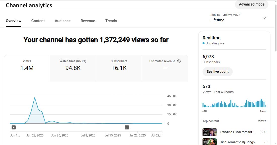This screenshot has height=145, width=277.
Task: Expand the Lifetime date range dropdown
Action: (x=264, y=18)
